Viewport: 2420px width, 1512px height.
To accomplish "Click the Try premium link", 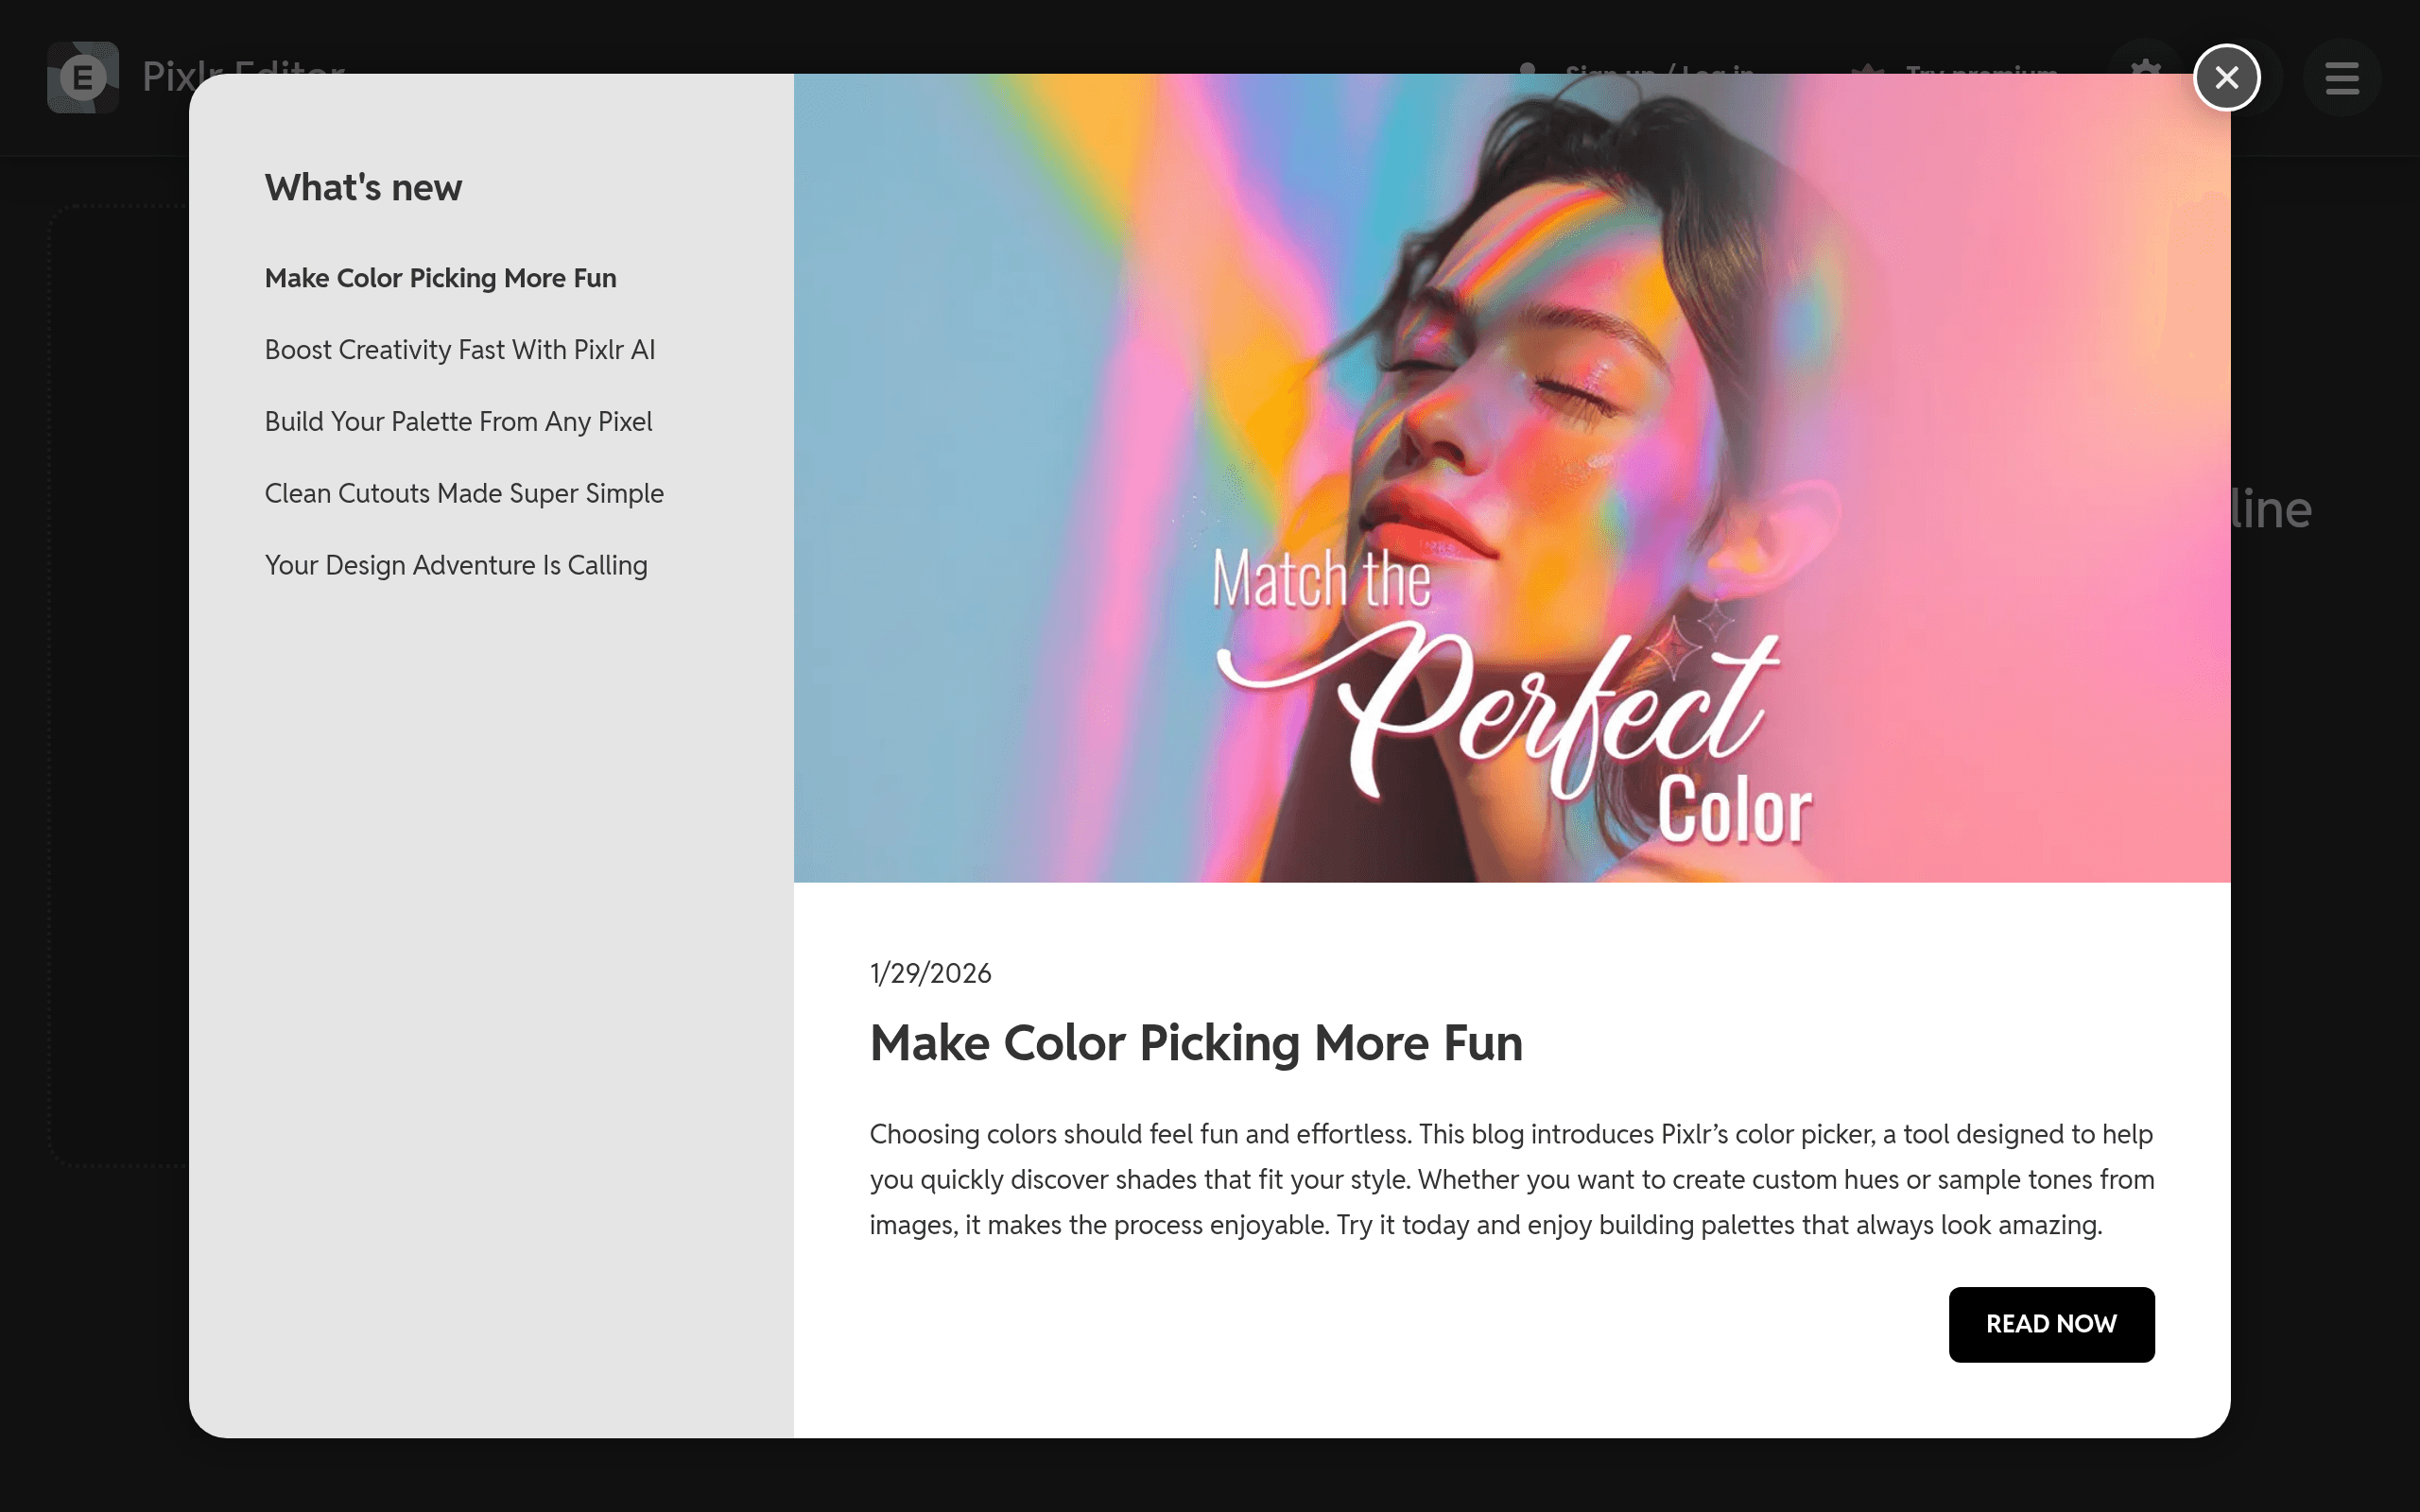I will pyautogui.click(x=1981, y=68).
